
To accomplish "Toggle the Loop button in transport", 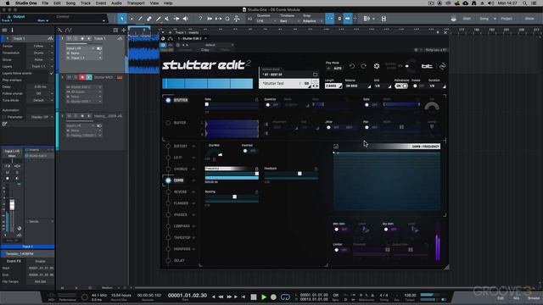I will [285, 297].
